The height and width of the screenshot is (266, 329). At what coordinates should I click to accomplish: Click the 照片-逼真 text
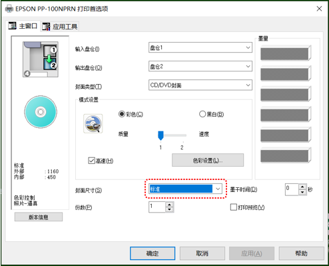(25, 203)
